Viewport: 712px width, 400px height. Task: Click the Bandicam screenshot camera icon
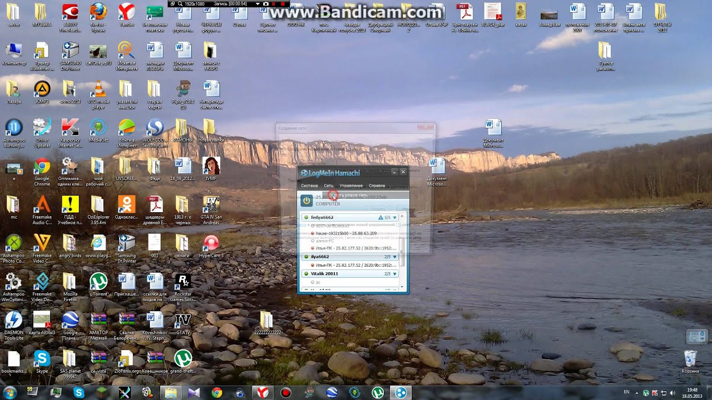[x=266, y=4]
